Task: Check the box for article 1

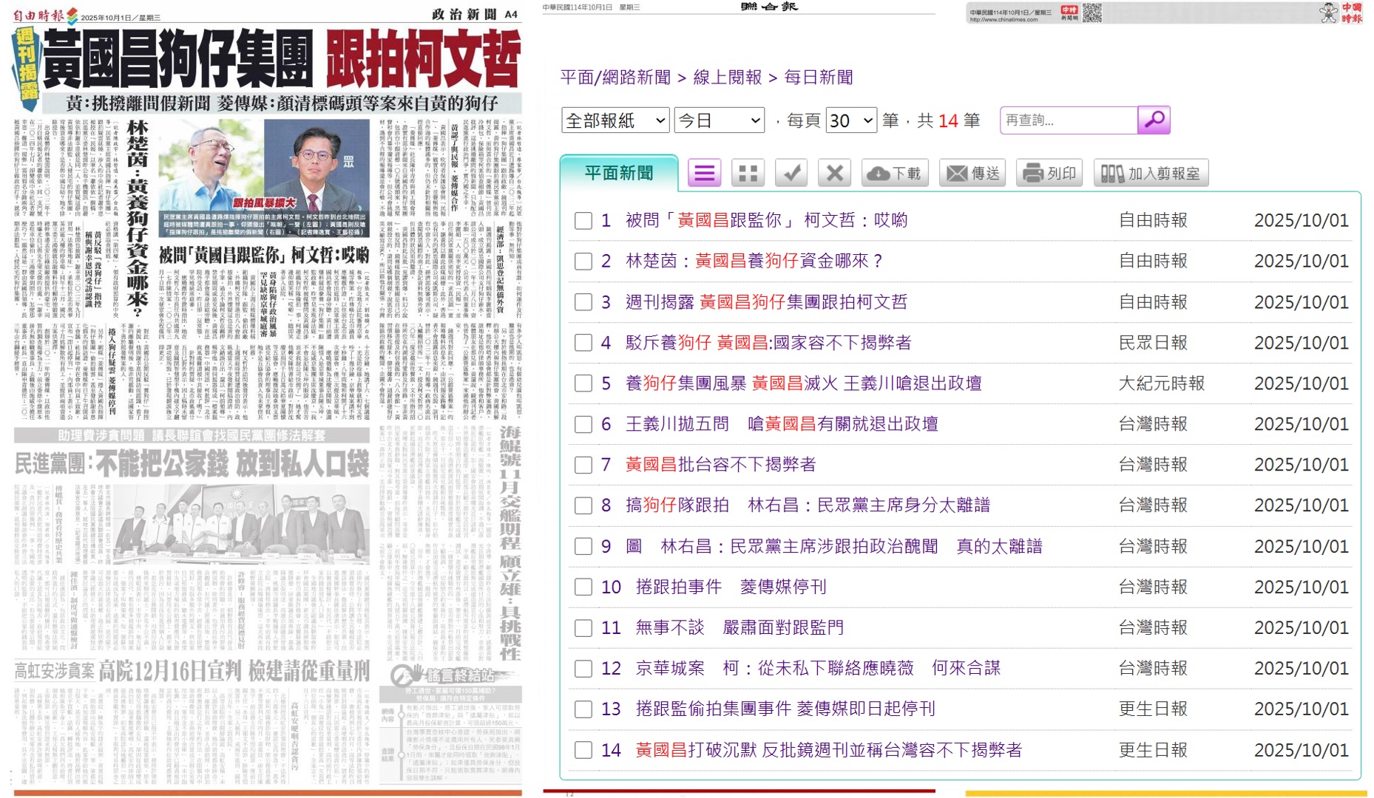Action: 583,220
